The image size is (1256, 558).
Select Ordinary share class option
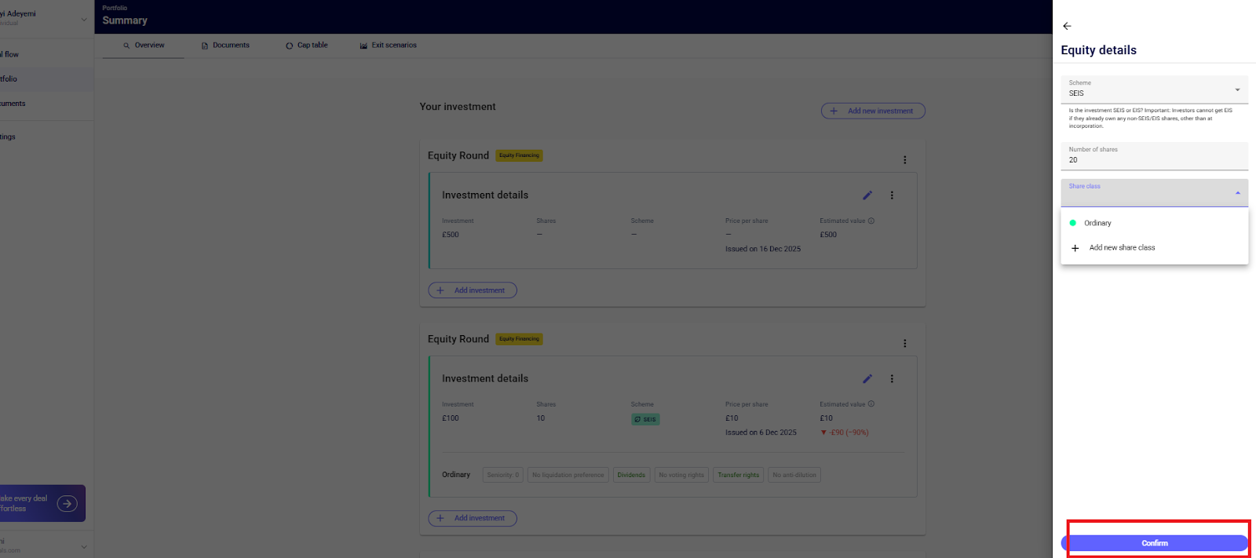[1097, 224]
